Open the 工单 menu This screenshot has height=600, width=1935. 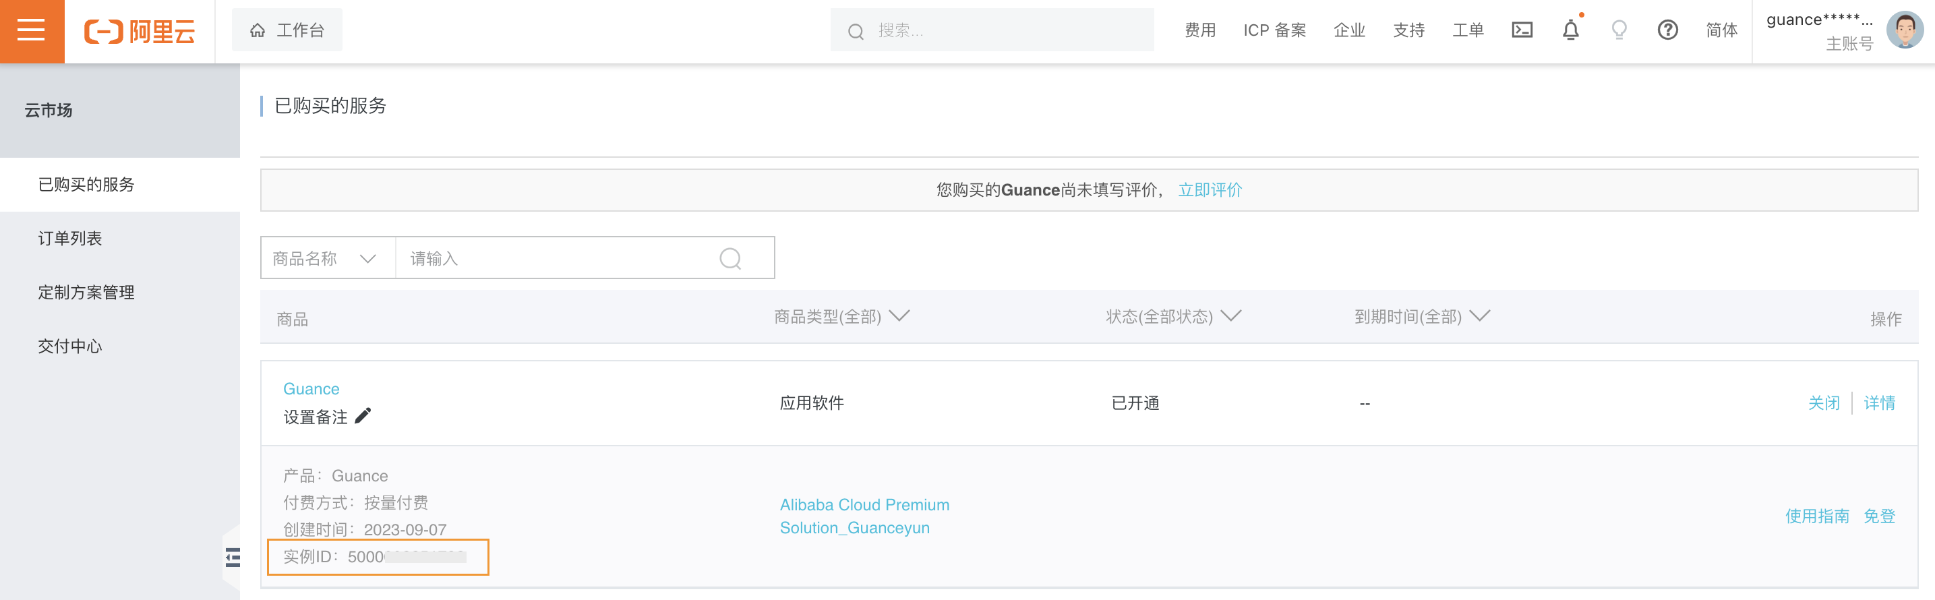pyautogui.click(x=1468, y=30)
